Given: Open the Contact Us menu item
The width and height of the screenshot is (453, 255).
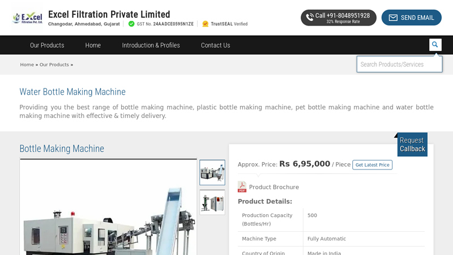Looking at the screenshot, I should 216,45.
